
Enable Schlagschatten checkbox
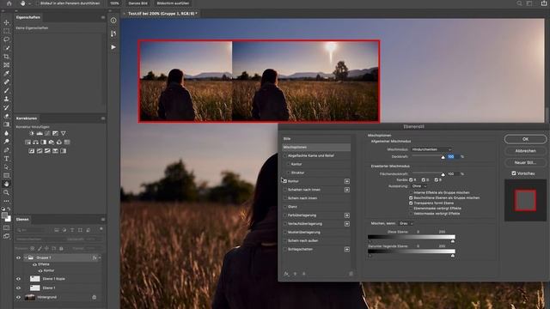coord(284,249)
